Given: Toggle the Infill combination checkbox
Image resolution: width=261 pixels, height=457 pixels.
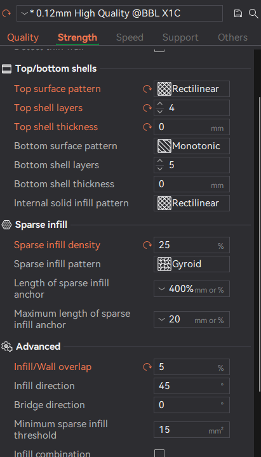Looking at the screenshot, I should [x=159, y=453].
